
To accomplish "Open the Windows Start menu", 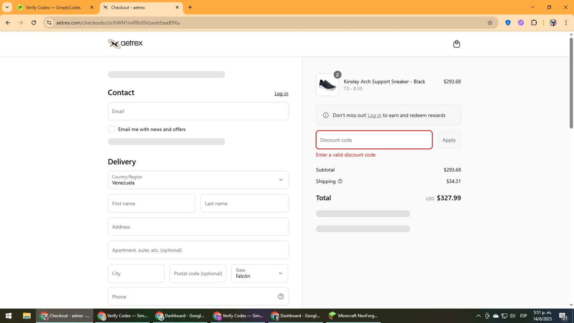I will click(8, 316).
